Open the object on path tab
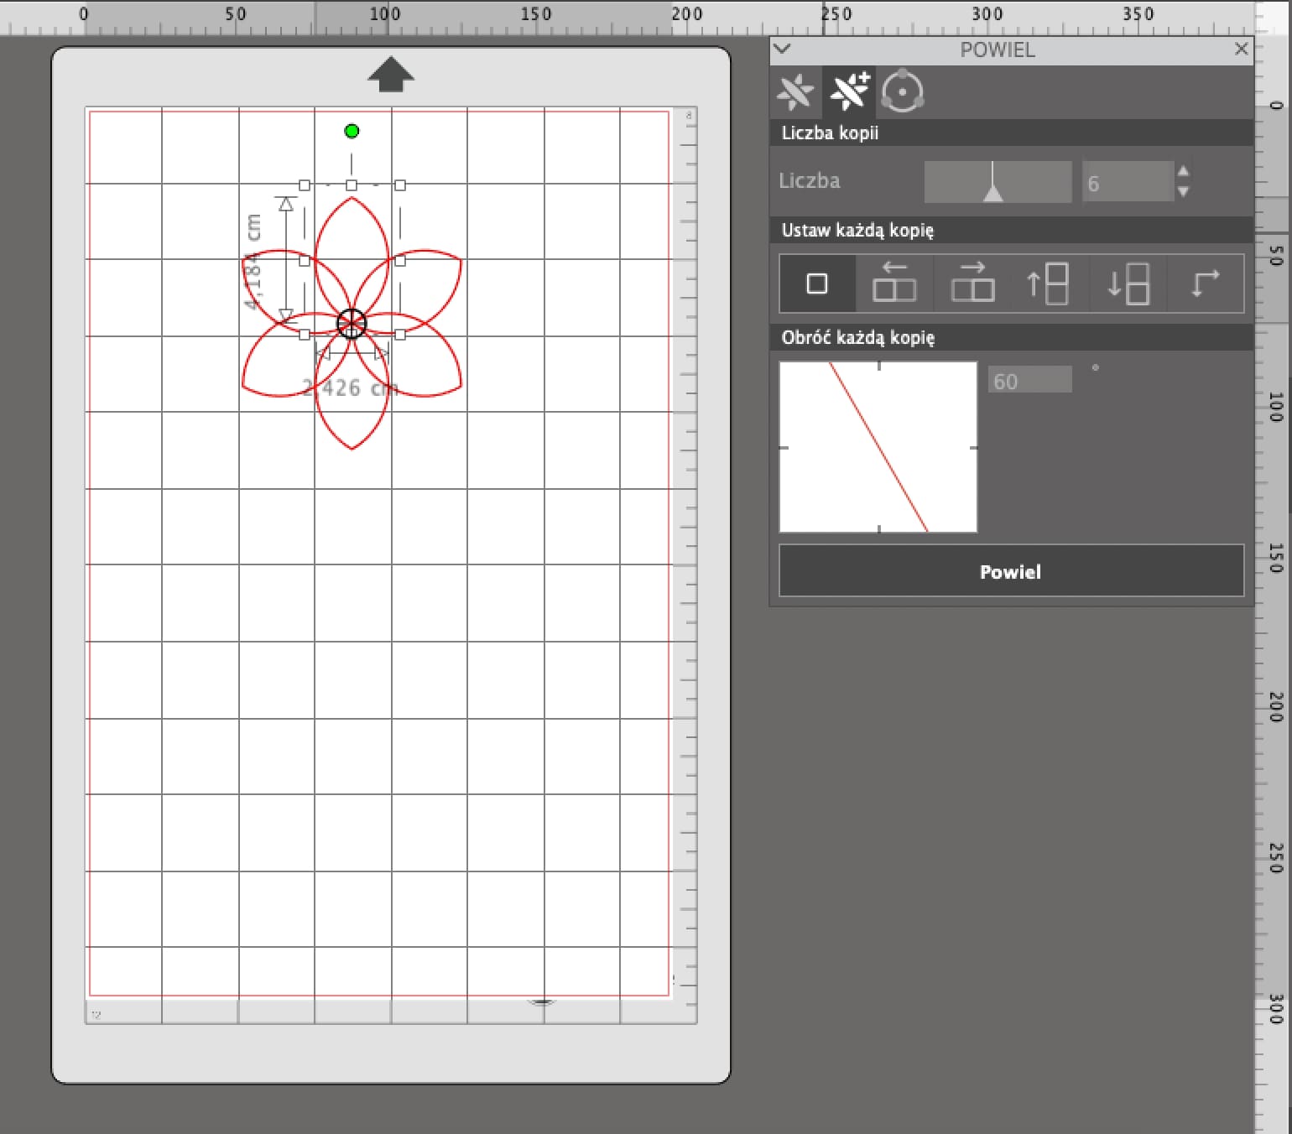Screen dimensions: 1292x1134 (x=903, y=92)
